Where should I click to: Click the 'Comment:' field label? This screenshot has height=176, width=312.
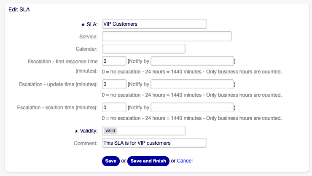point(86,144)
